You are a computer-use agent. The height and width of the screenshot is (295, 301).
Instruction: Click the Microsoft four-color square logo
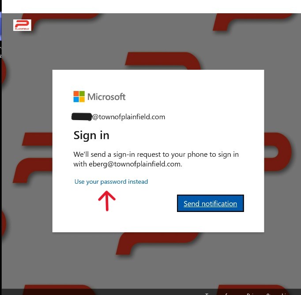79,97
